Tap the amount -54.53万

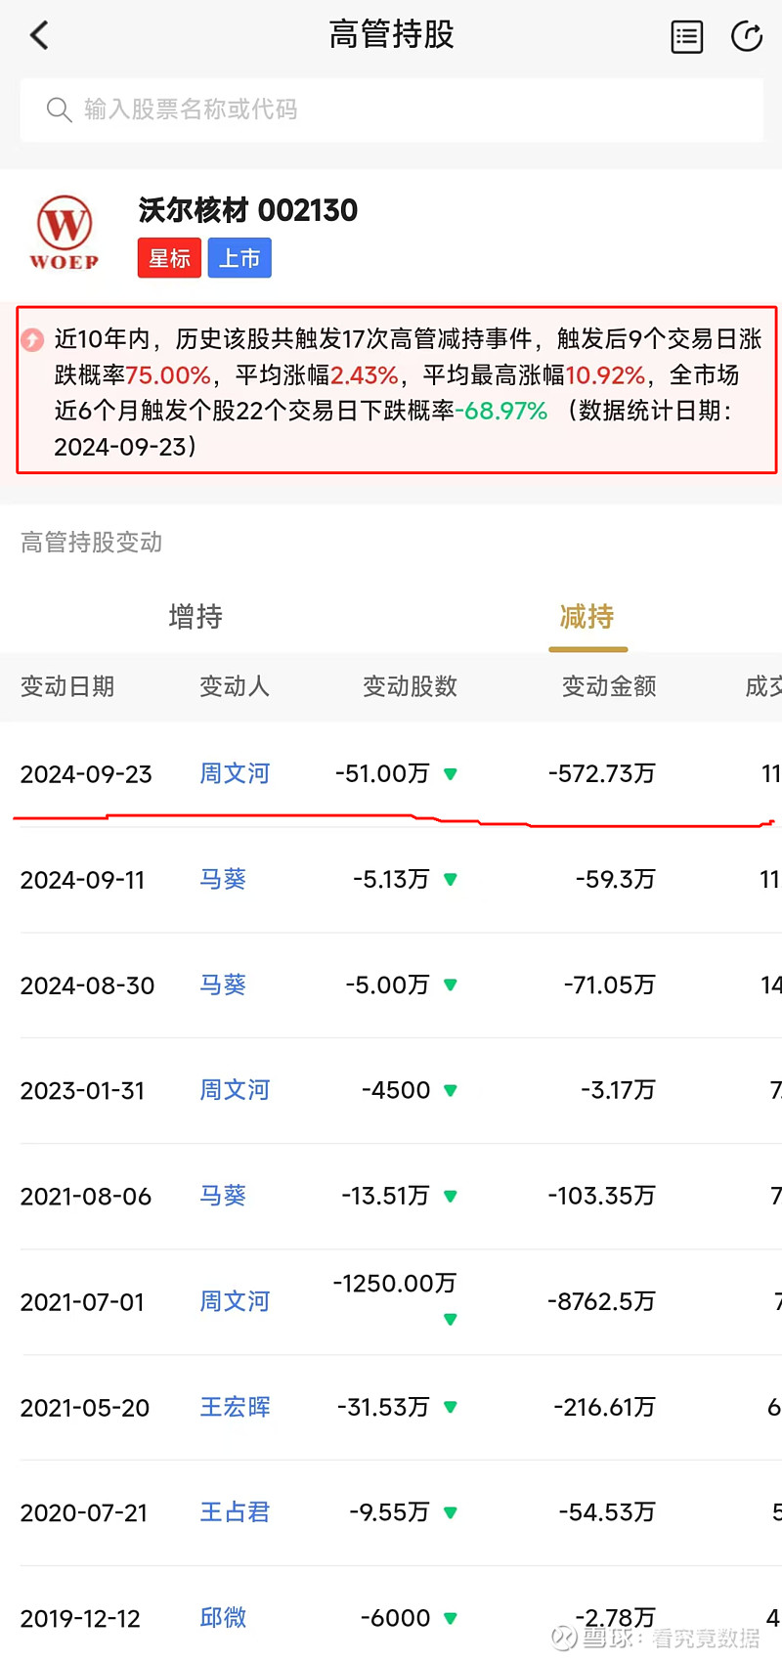click(608, 1513)
